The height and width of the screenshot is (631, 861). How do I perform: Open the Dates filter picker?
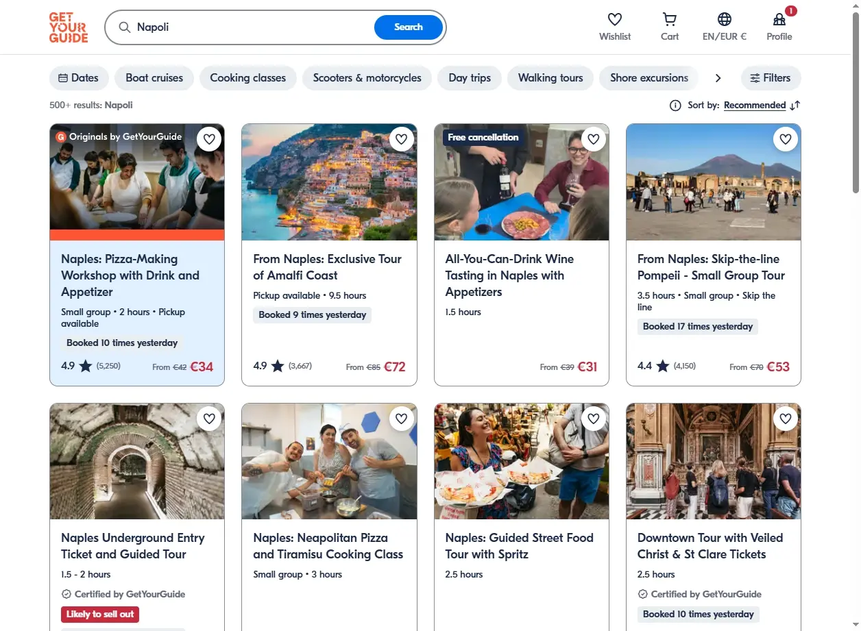[x=79, y=78]
